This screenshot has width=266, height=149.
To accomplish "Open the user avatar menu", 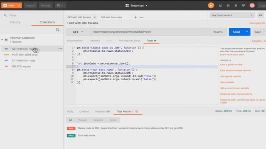I will click(x=252, y=5).
